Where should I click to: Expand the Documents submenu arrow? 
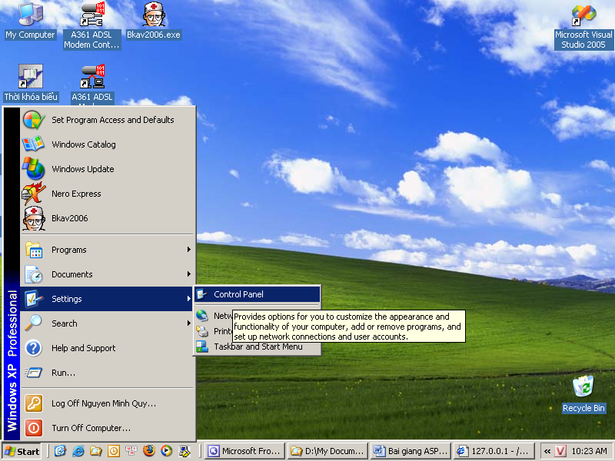(189, 274)
